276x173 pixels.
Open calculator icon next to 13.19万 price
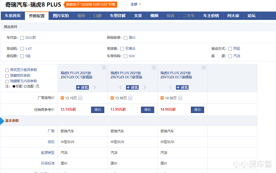tap(80, 98)
